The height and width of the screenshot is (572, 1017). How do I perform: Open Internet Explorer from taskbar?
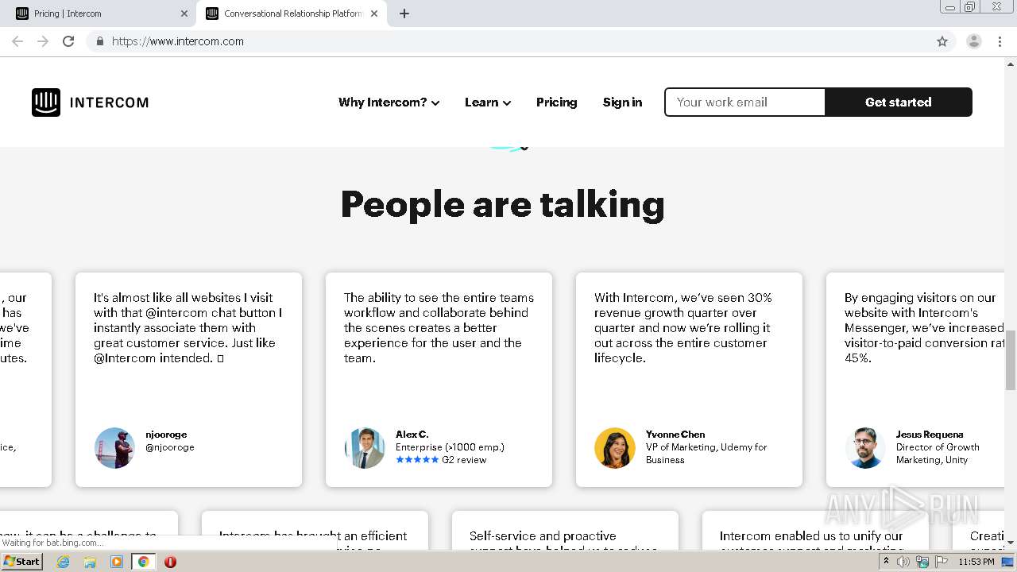click(x=63, y=562)
